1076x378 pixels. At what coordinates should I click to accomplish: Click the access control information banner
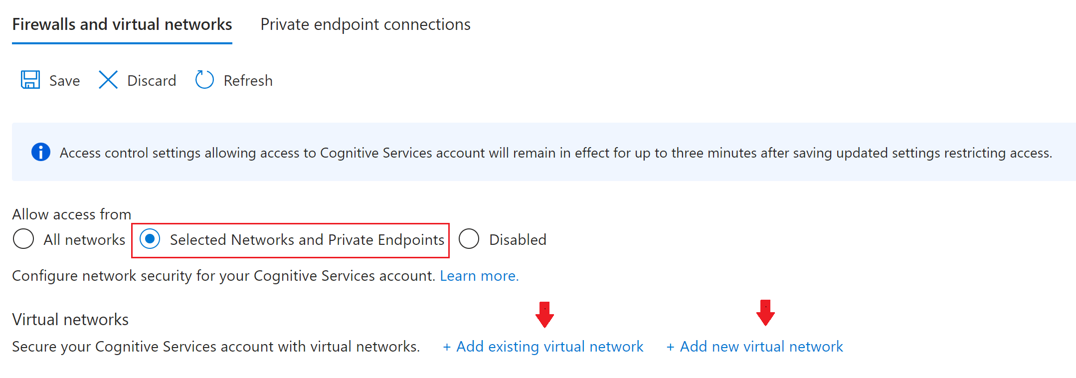(x=538, y=152)
